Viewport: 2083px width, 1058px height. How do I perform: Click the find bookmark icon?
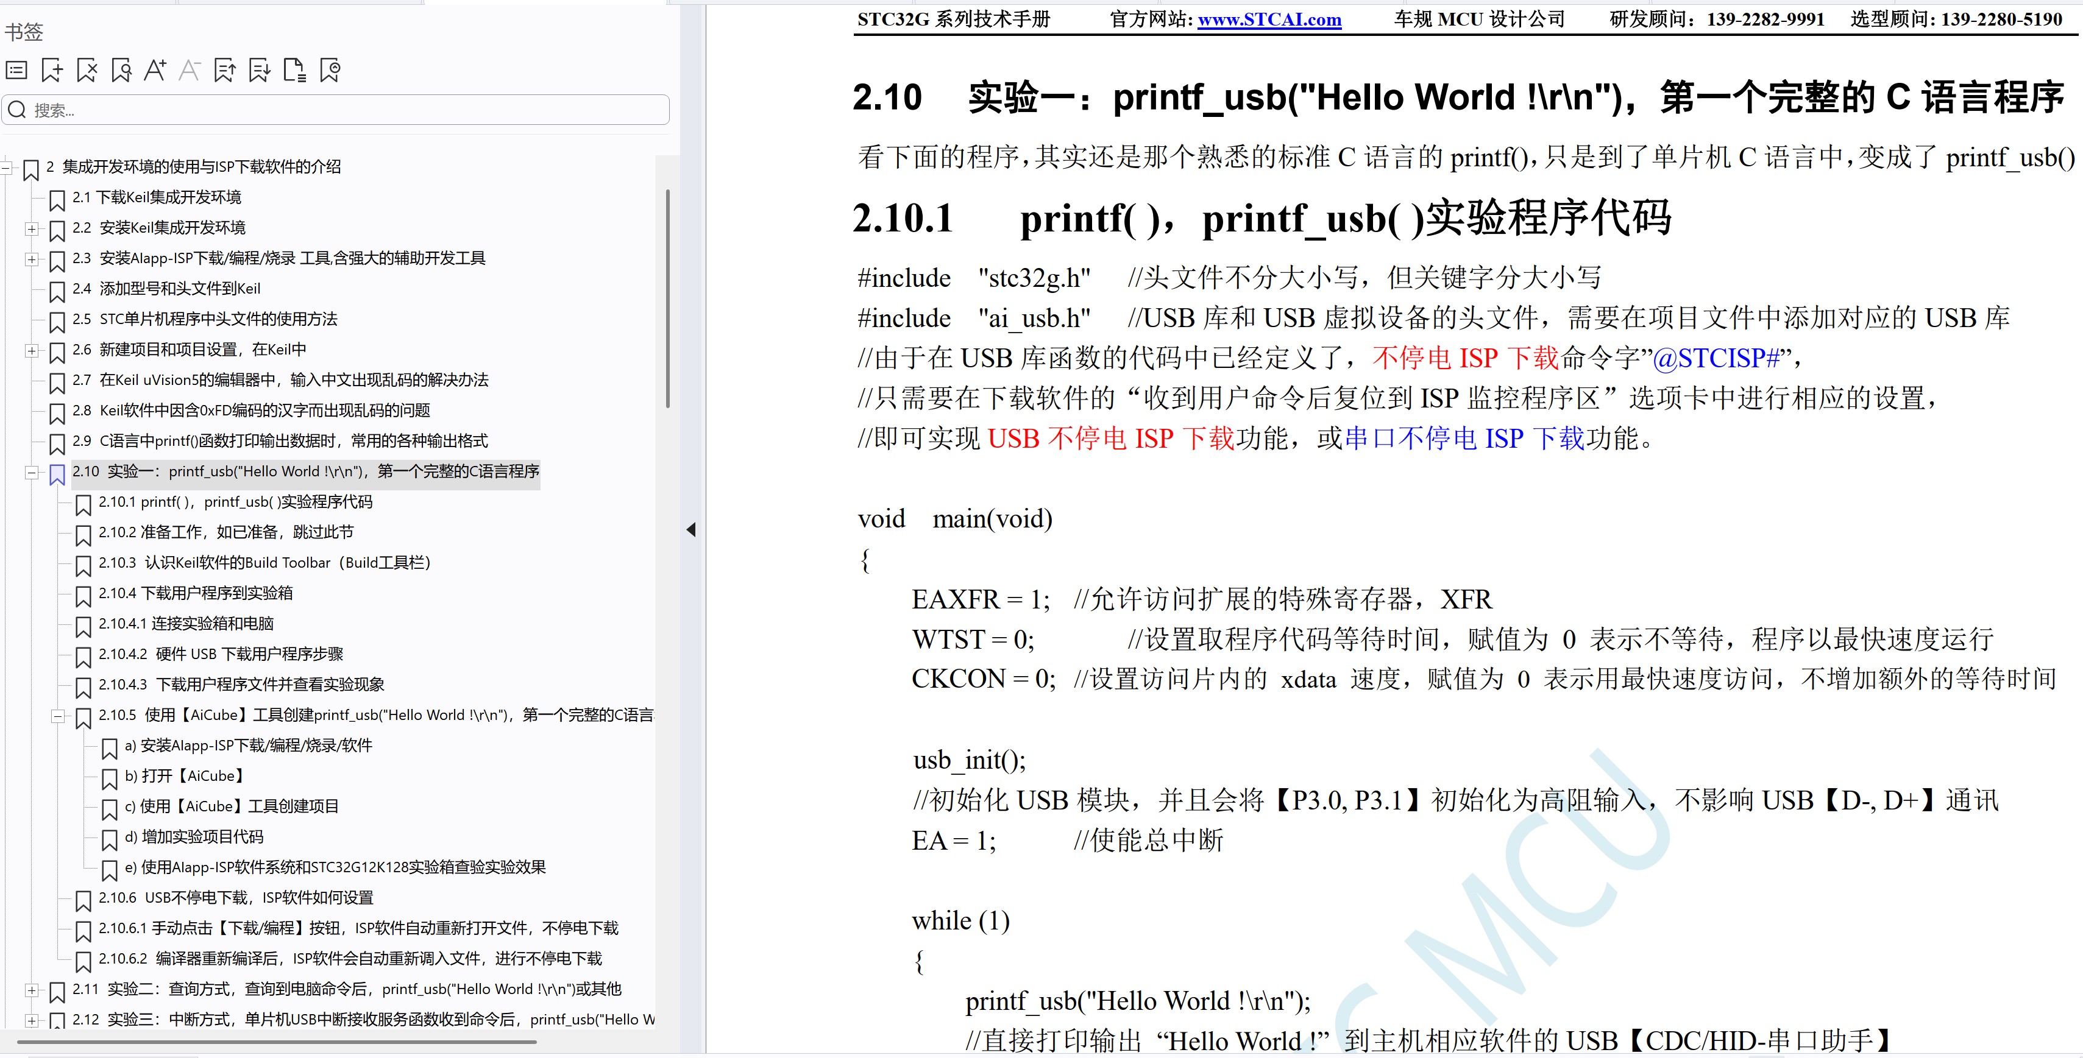(121, 70)
